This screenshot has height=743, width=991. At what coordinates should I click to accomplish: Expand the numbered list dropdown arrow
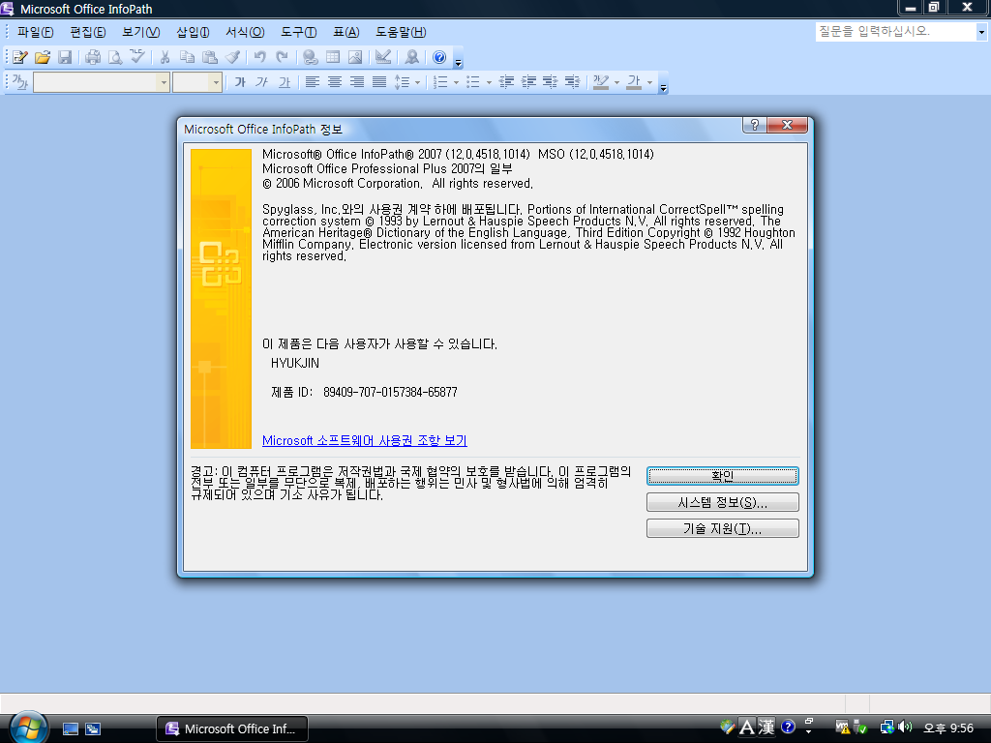[x=457, y=83]
